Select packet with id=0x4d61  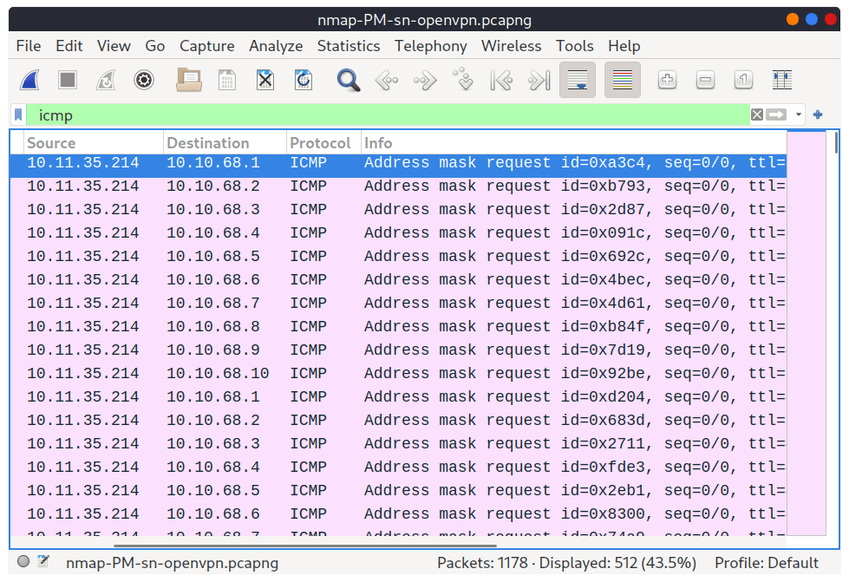pyautogui.click(x=398, y=304)
